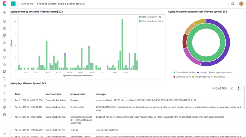246x137 pixels.
Task: Sort logs by Time column
Action: (x=18, y=94)
